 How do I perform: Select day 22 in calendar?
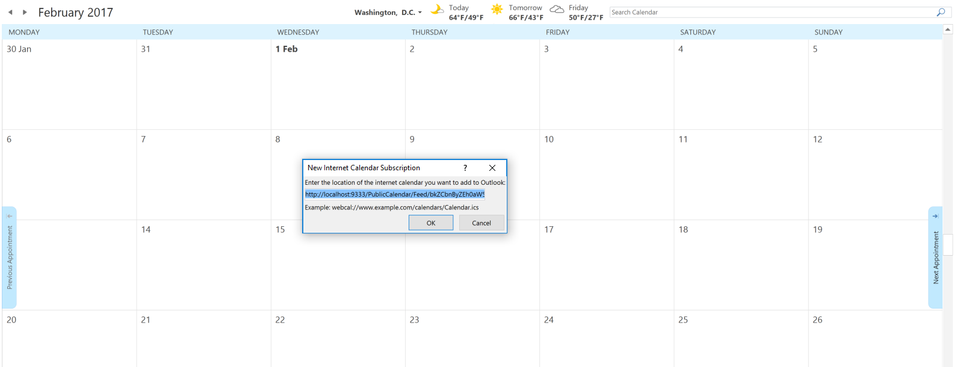tap(338, 339)
